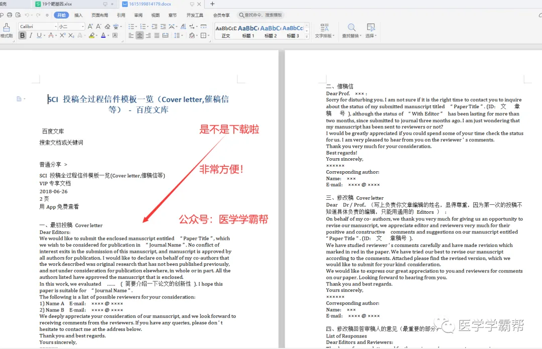
Task: Toggle Underline formatting
Action: [x=39, y=35]
